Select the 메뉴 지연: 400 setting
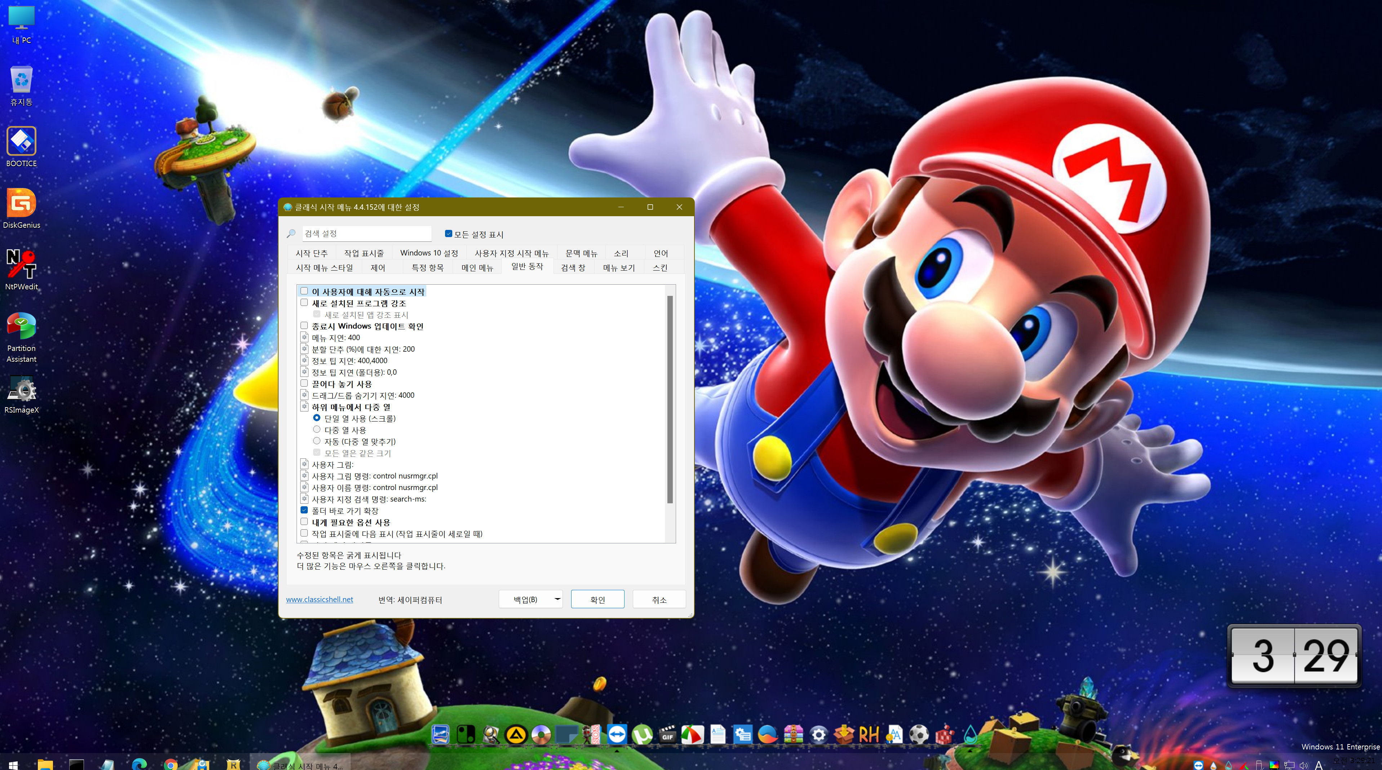Viewport: 1382px width, 770px height. [x=336, y=338]
